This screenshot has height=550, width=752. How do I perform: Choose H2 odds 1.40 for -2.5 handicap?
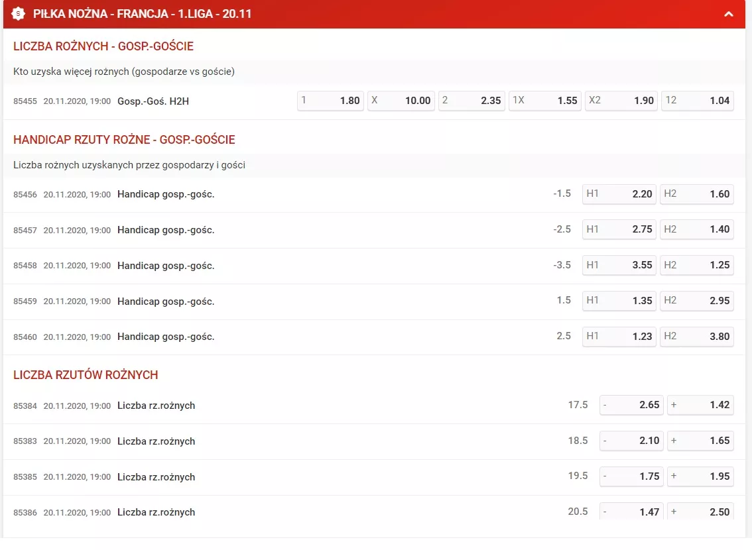pos(697,229)
